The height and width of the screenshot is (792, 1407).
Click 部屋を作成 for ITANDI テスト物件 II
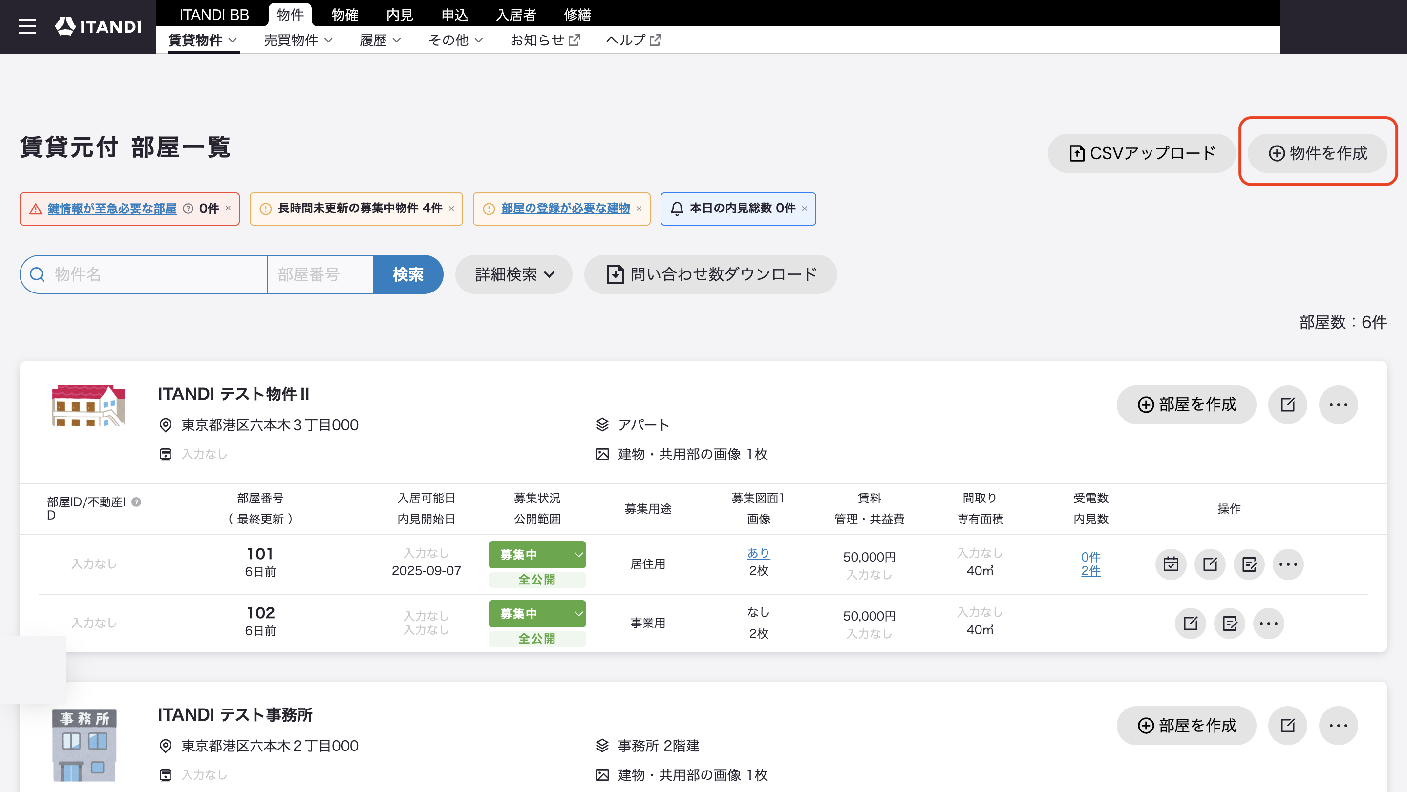pyautogui.click(x=1186, y=404)
